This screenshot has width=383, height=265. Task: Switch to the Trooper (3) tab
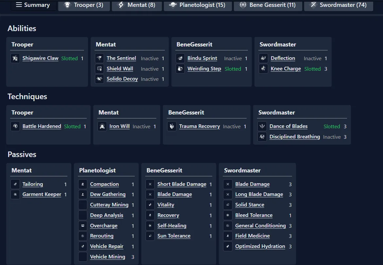coord(84,5)
